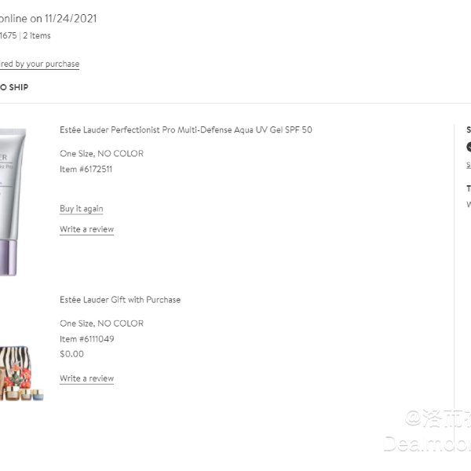Click 'One Size, NO COLOR' under UV Gel

click(101, 154)
